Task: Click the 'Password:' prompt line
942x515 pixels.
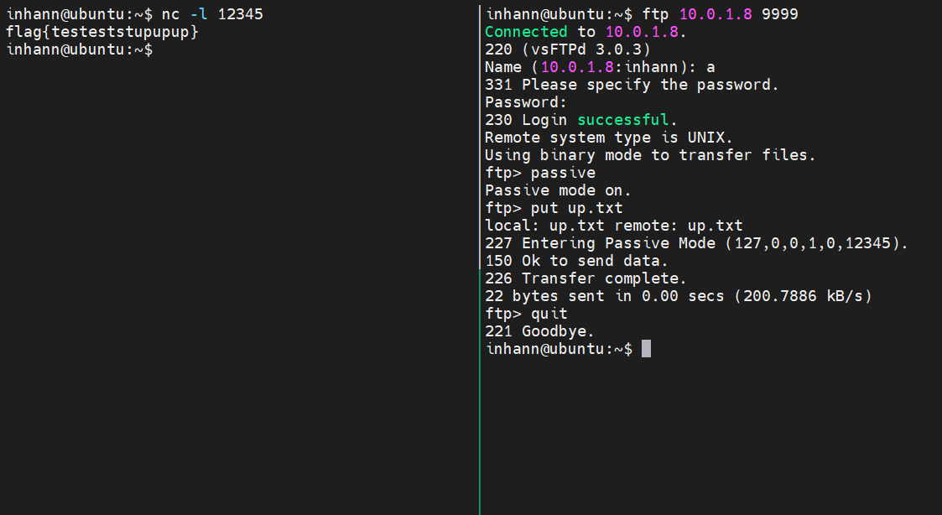Action: point(526,102)
